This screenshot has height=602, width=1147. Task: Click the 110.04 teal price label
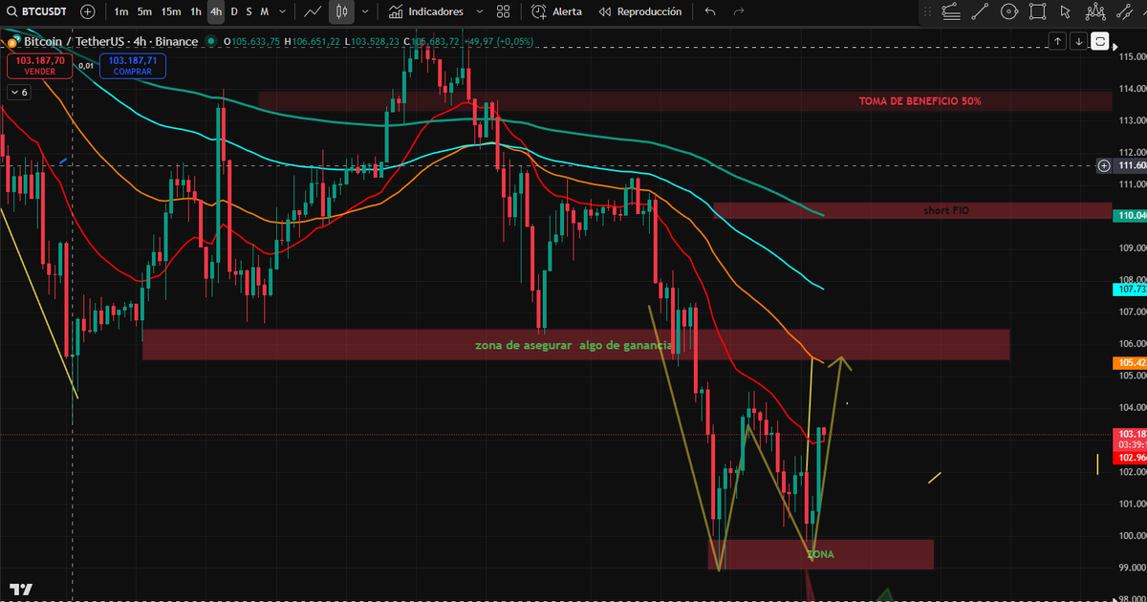[x=1130, y=216]
